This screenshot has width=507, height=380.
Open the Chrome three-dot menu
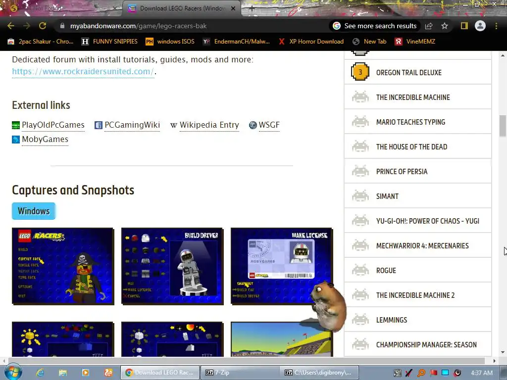pos(496,26)
